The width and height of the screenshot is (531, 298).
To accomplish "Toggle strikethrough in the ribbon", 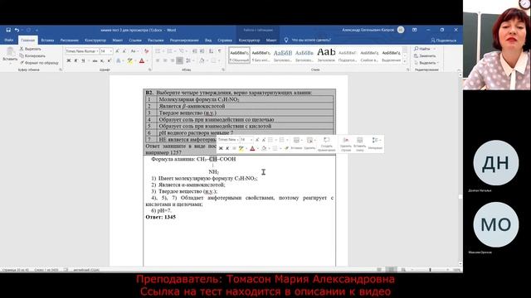I will tap(95, 60).
